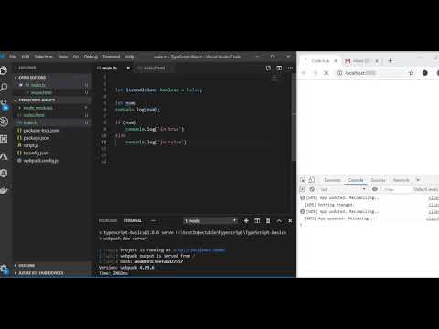Expand the node_modules folder
439x329 pixels.
[x=37, y=108]
